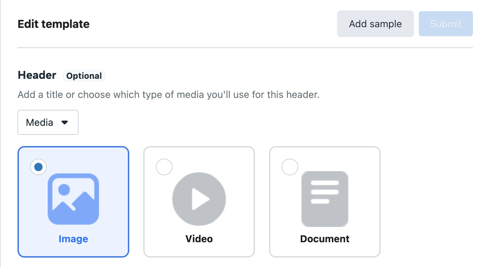Click the Image label text

(73, 239)
